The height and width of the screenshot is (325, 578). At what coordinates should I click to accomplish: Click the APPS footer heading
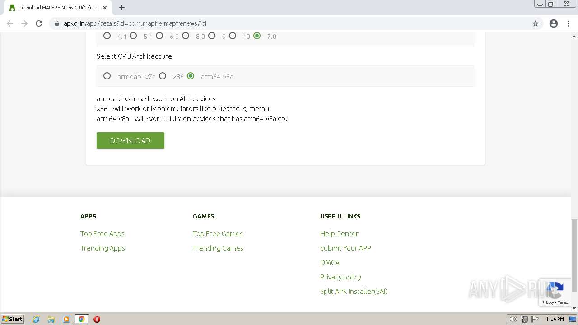point(88,216)
